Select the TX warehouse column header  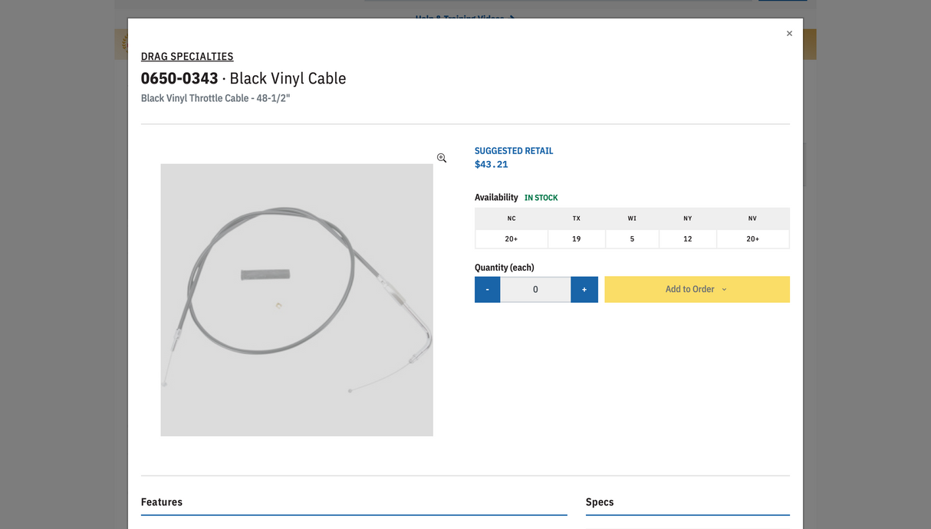[x=577, y=219]
